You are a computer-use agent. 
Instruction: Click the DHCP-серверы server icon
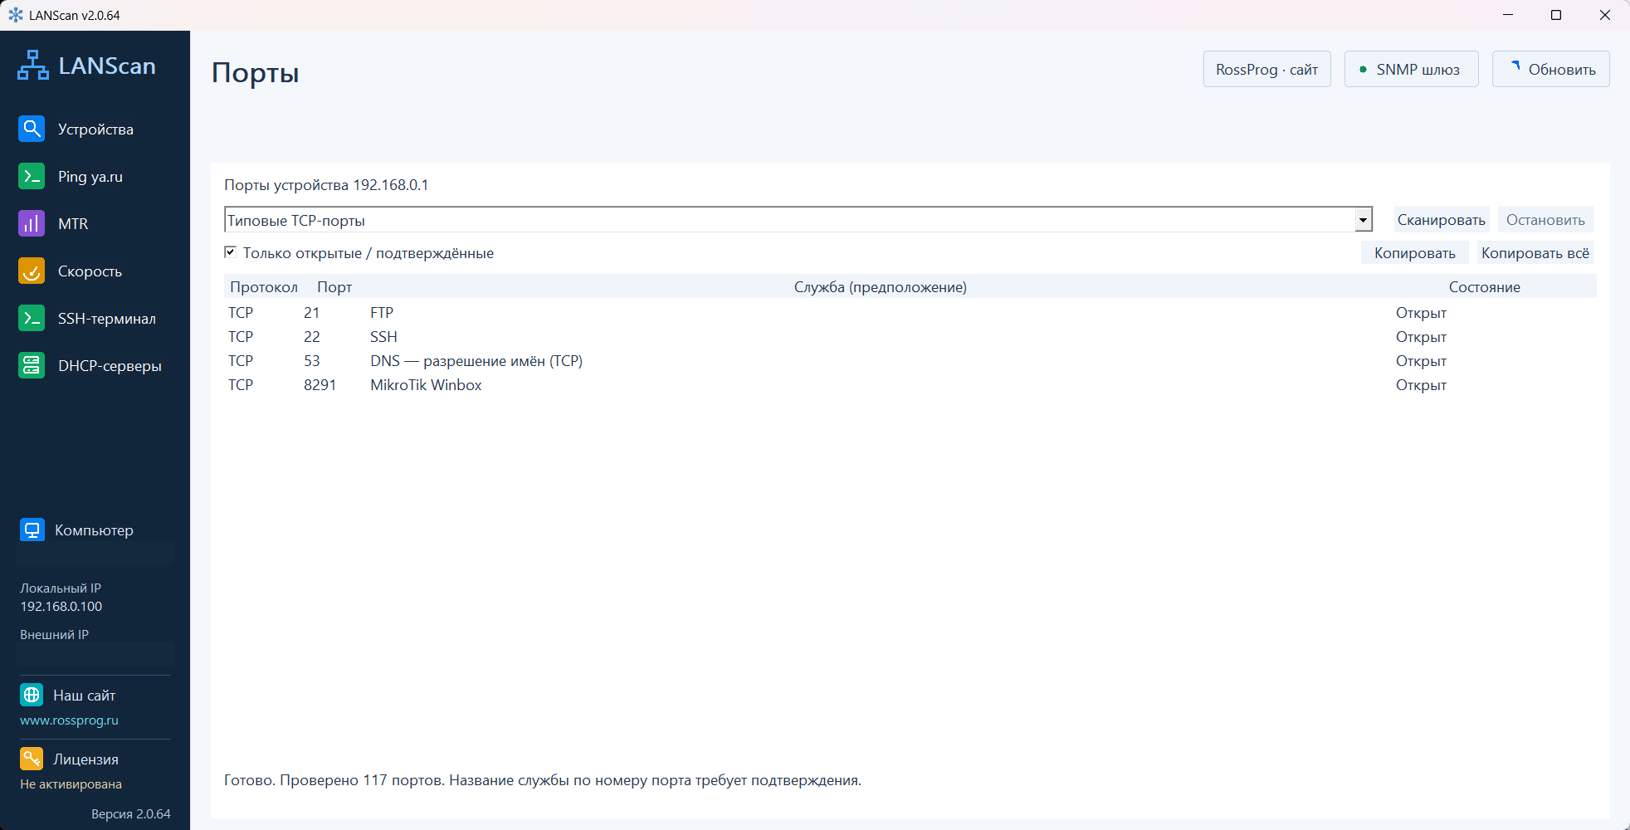tap(32, 365)
